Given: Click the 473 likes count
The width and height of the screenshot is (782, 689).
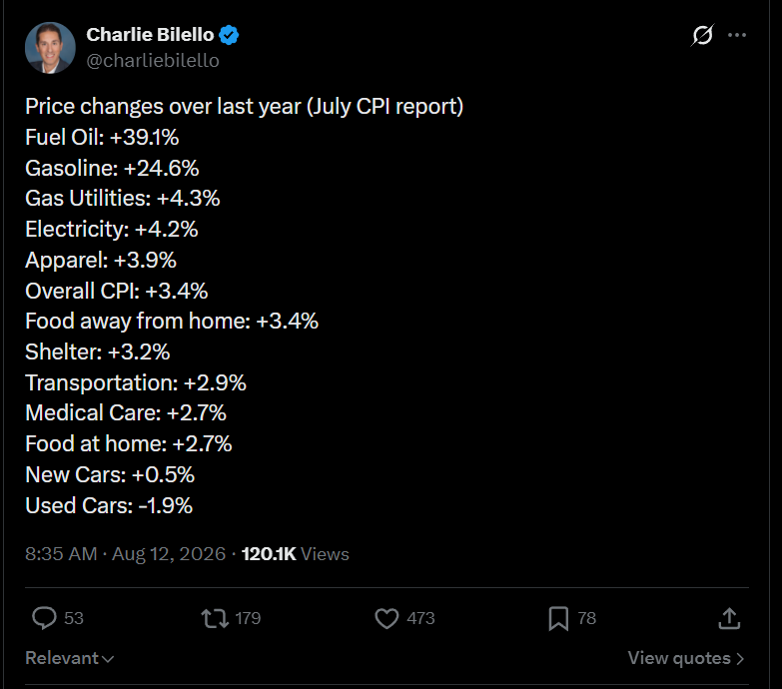Looking at the screenshot, I should pyautogui.click(x=420, y=618).
